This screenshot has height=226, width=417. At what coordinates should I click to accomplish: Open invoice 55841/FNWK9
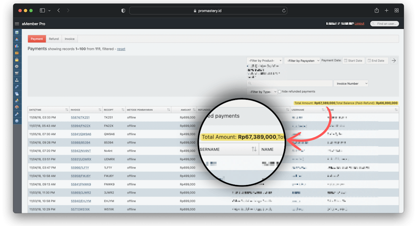click(x=81, y=184)
